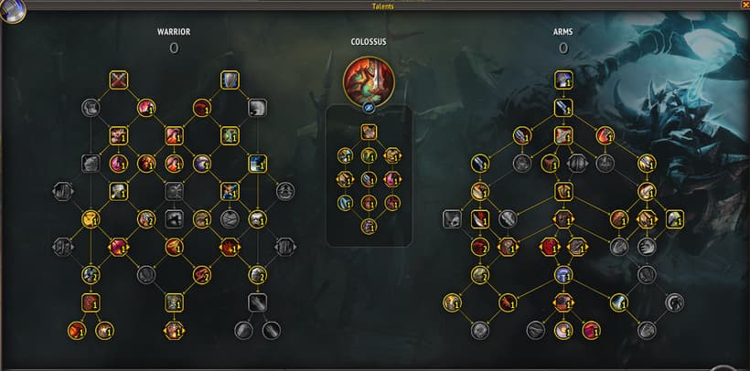This screenshot has height=371, width=750.
Task: Open the greyed-out octagonal choice node in the Arms tree
Action: click(577, 163)
